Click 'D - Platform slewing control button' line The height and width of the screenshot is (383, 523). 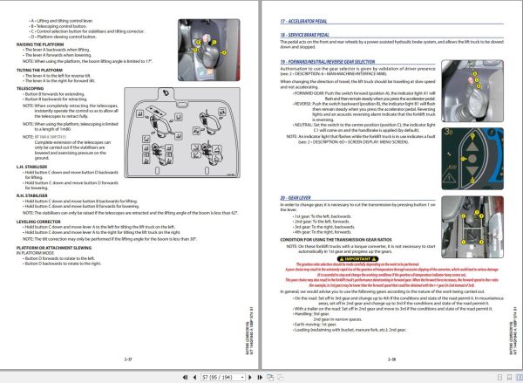pos(63,37)
